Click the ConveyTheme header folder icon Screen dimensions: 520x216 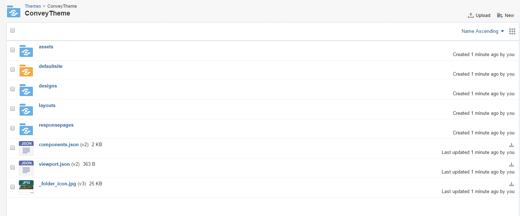pyautogui.click(x=14, y=11)
